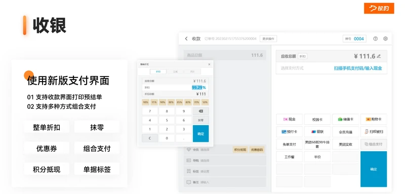Viewport: 405px width, 194px height.
Task: Tap keypad digit 6
Action: click(x=184, y=120)
